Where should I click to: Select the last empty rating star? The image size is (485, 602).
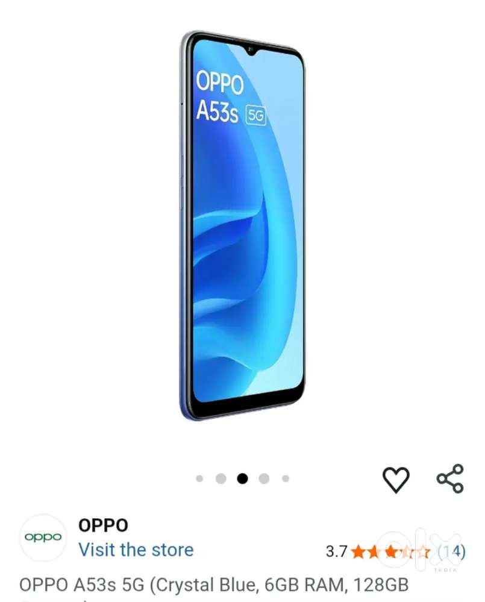pyautogui.click(x=423, y=552)
